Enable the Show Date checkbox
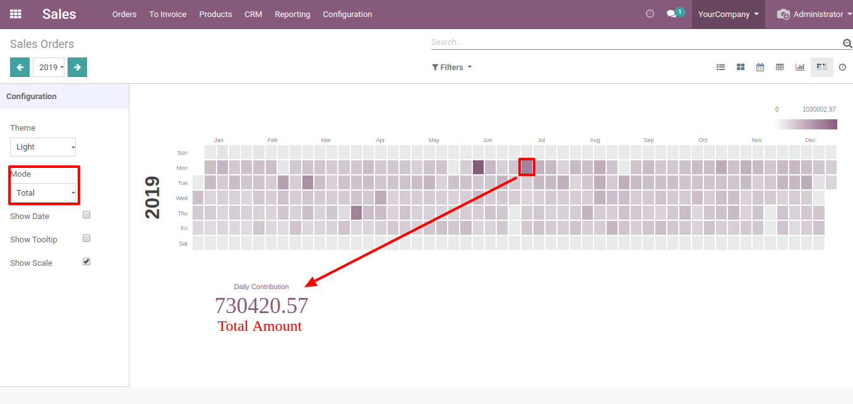Viewport: 853px width, 404px height. tap(86, 215)
